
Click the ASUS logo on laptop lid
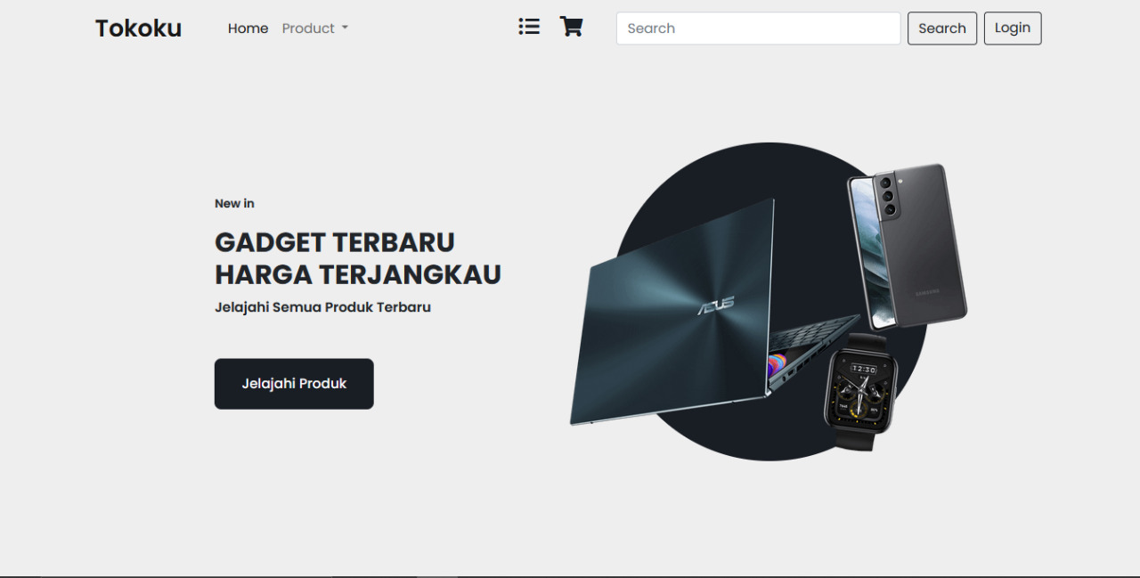tap(716, 305)
